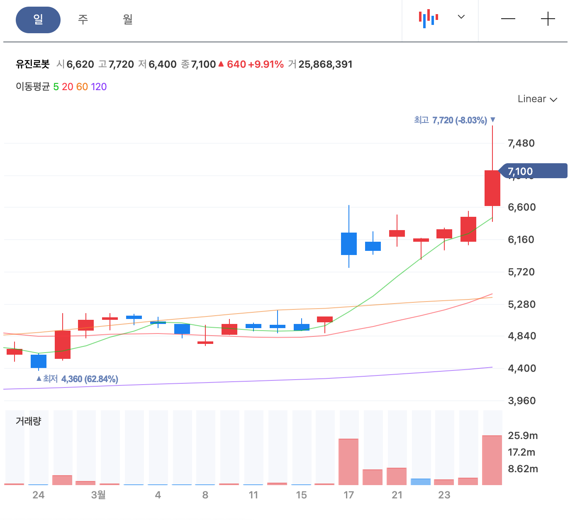
Task: Open the Linear scale dropdown
Action: click(x=537, y=99)
